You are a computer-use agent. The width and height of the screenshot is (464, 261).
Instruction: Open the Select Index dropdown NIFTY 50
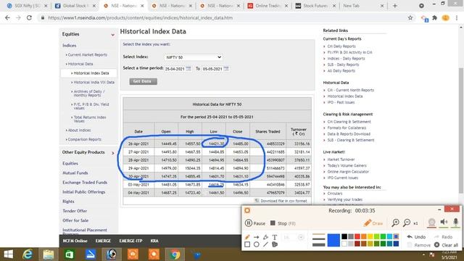[194, 57]
